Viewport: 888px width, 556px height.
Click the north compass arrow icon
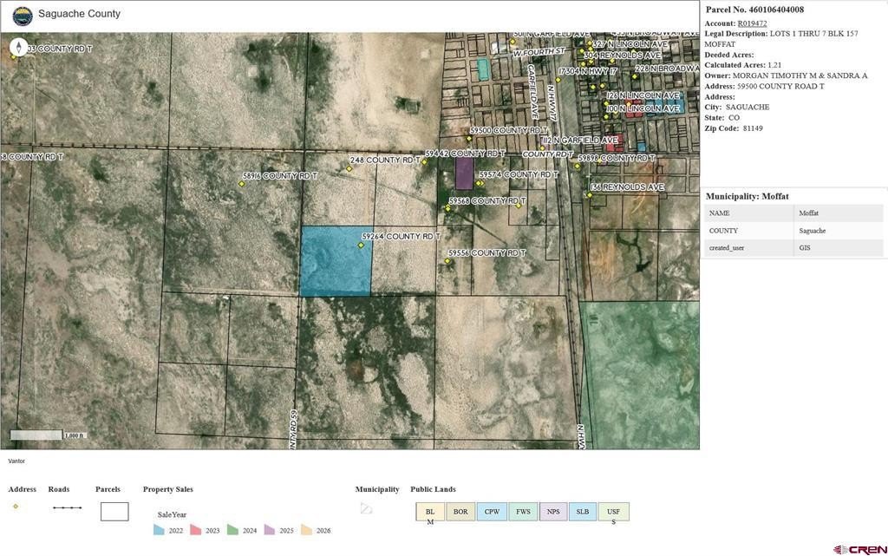pos(19,47)
